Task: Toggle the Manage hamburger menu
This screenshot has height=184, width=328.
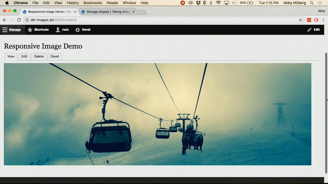Action: [12, 30]
